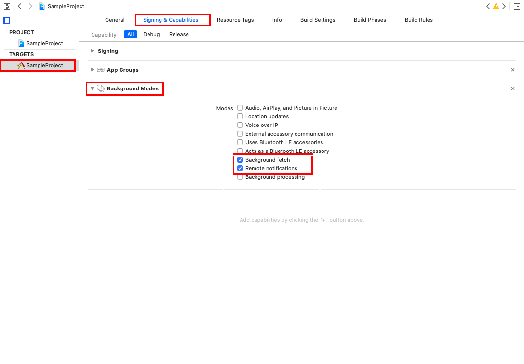
Task: Expand the Signing section
Action: tap(92, 51)
